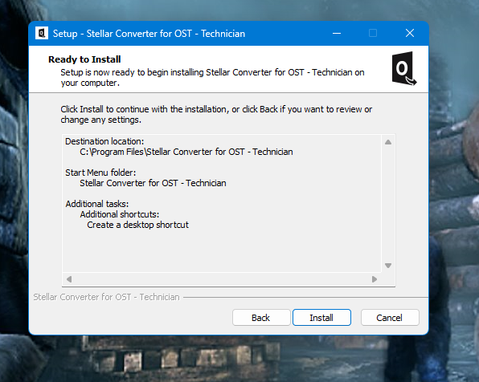Click the 'Additional shortcuts:' line
The image size is (479, 382).
point(120,214)
